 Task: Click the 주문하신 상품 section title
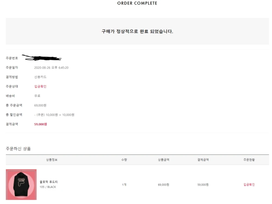click(18, 149)
